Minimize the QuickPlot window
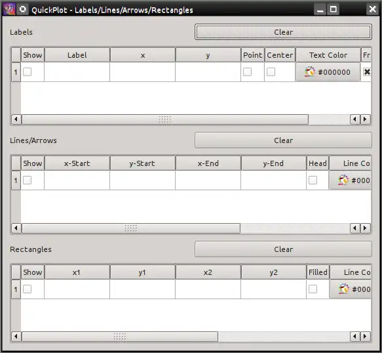 pos(320,10)
